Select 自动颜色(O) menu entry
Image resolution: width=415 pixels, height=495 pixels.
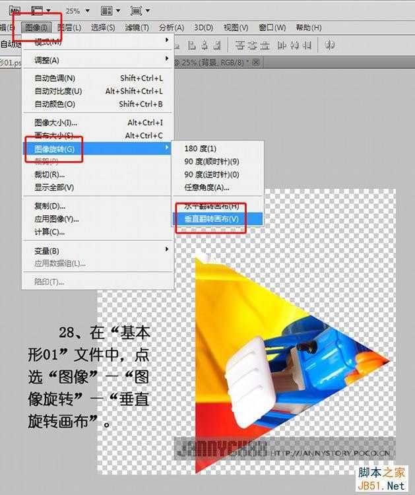click(98, 104)
